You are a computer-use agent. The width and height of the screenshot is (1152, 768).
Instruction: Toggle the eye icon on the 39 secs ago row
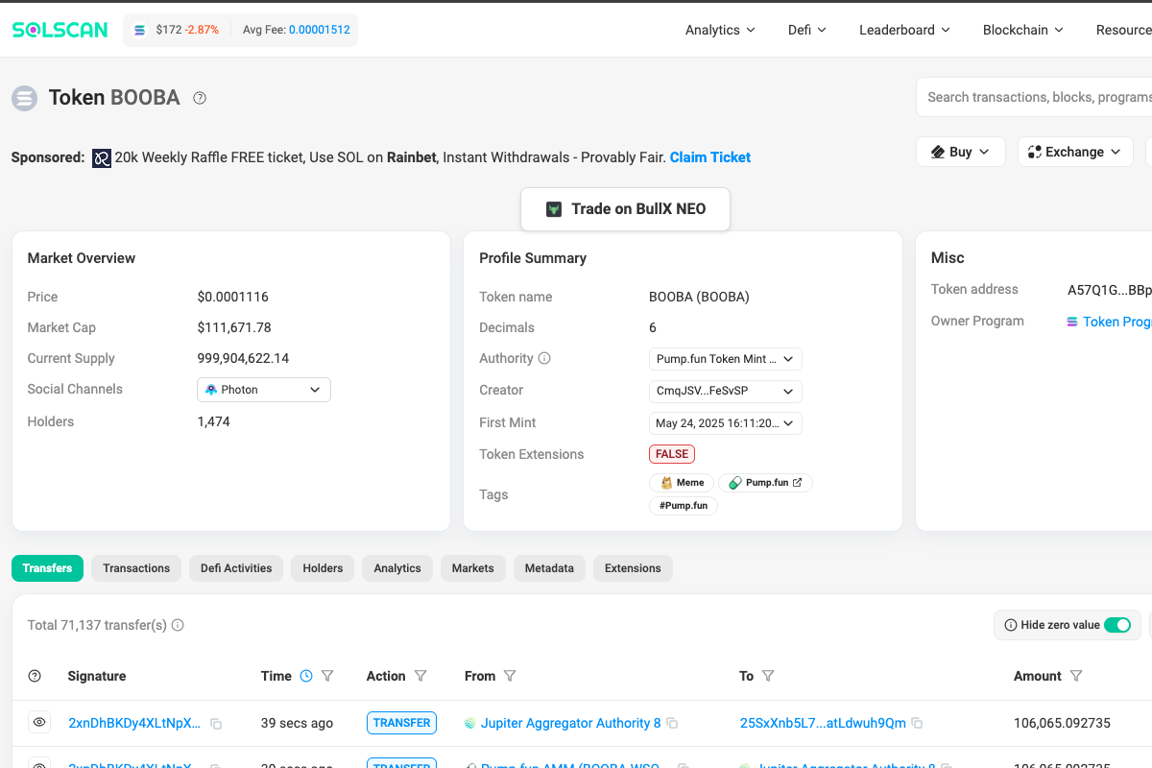pyautogui.click(x=39, y=723)
